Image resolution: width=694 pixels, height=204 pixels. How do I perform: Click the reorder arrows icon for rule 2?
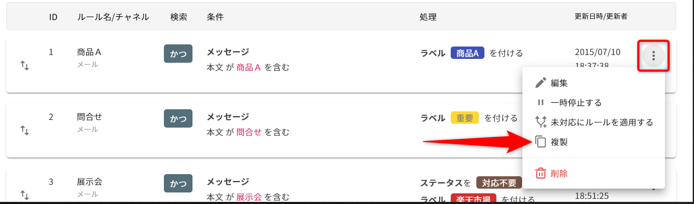tap(25, 131)
